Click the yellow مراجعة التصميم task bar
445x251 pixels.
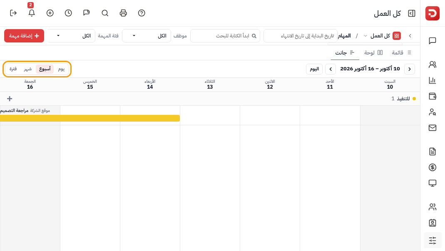(x=90, y=118)
